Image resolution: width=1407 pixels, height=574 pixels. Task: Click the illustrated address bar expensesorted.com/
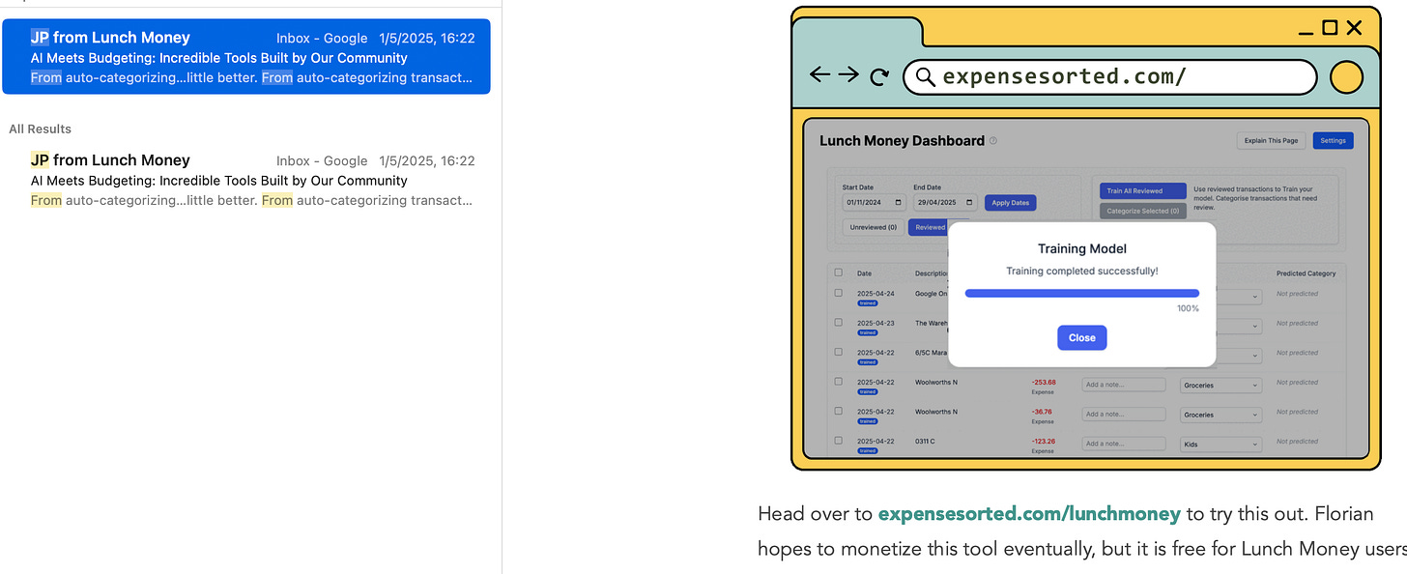coord(1110,76)
